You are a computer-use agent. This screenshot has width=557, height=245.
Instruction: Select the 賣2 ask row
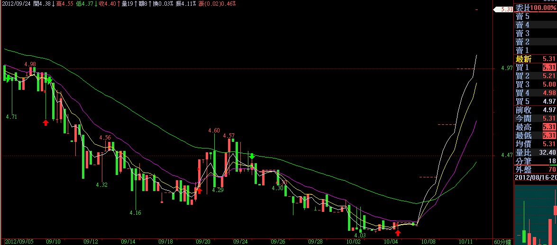click(x=536, y=42)
